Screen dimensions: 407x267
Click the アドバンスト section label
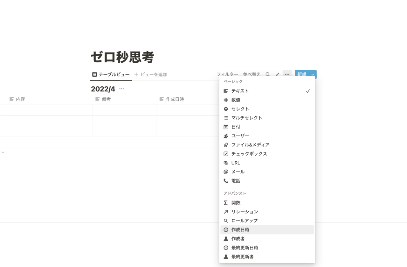coord(235,193)
